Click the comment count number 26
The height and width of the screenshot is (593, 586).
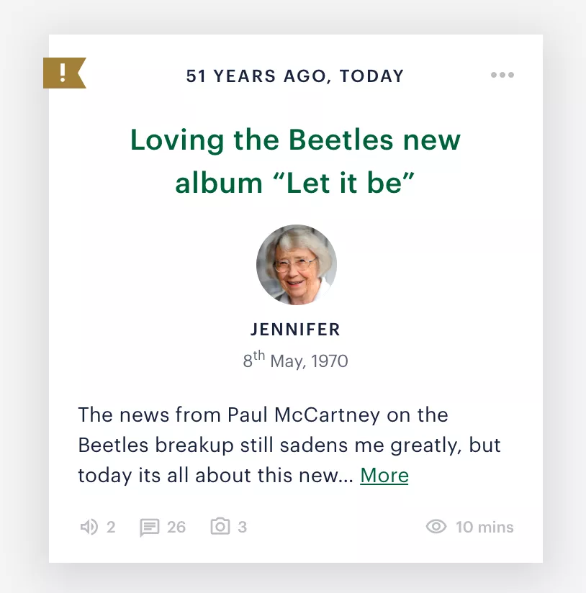tap(176, 528)
